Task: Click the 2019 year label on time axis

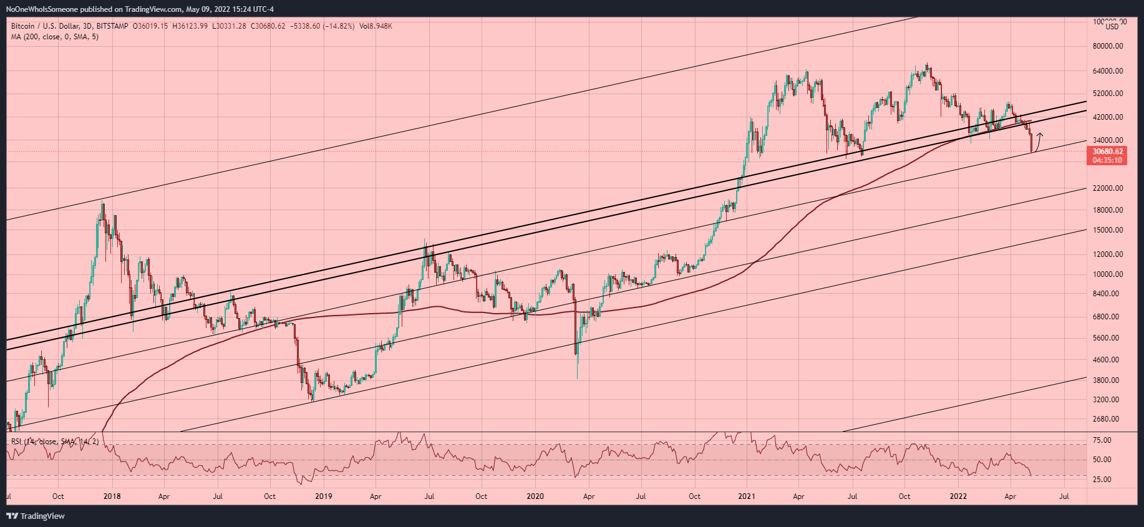Action: coord(324,497)
